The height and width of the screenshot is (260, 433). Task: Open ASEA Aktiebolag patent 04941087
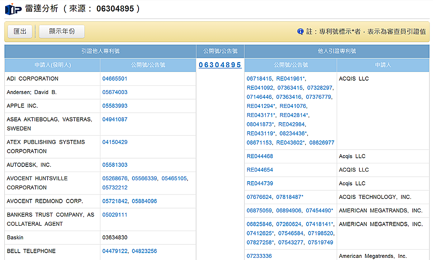pos(115,119)
